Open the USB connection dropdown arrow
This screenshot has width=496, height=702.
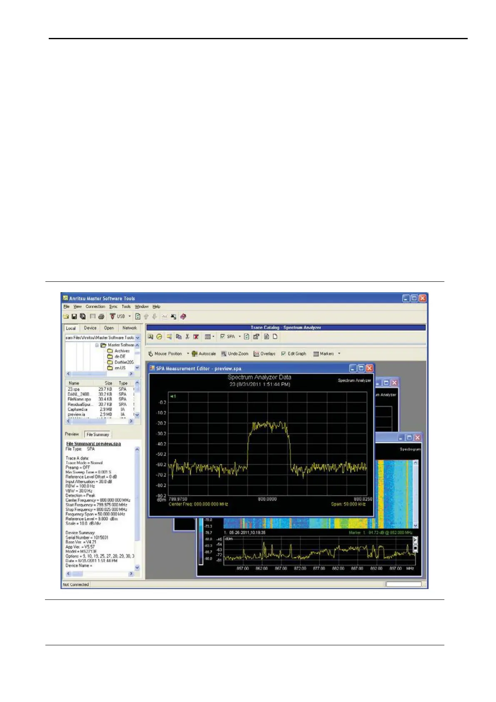(x=130, y=316)
